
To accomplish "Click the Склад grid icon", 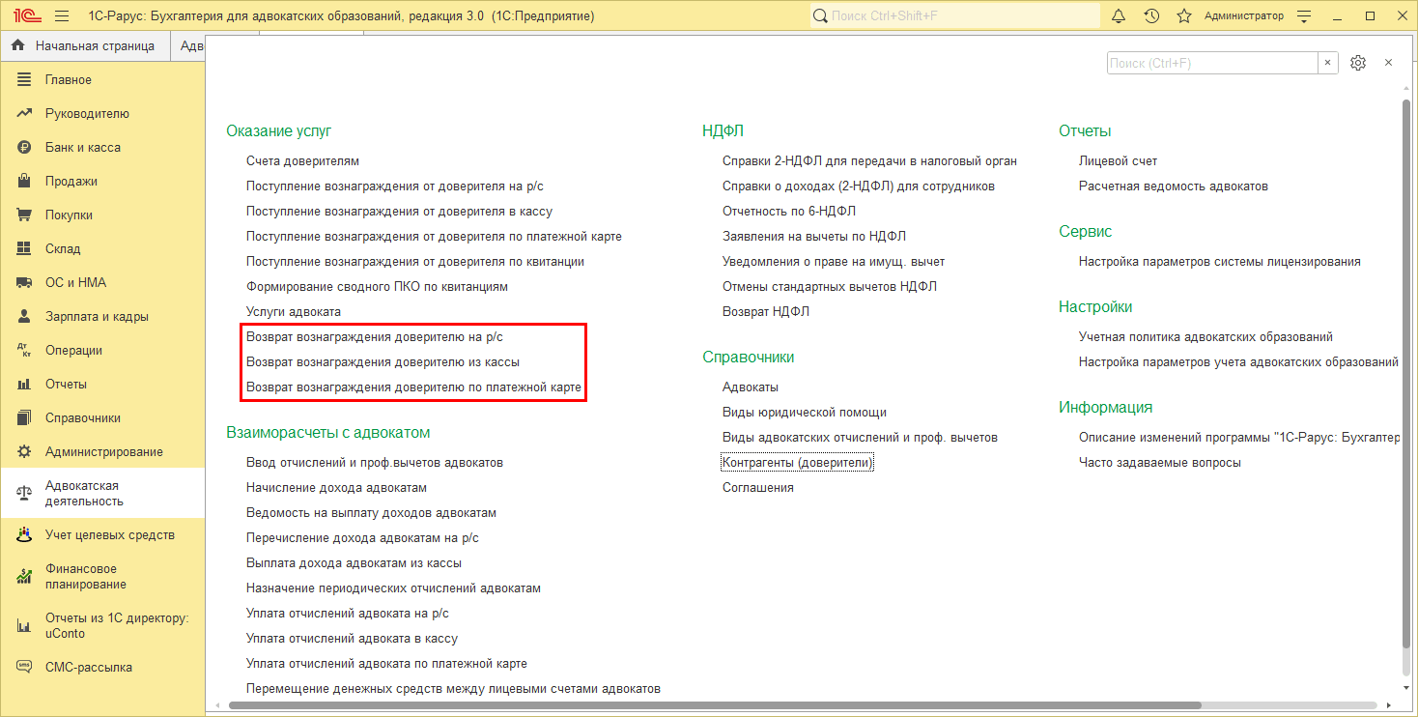I will tap(25, 248).
